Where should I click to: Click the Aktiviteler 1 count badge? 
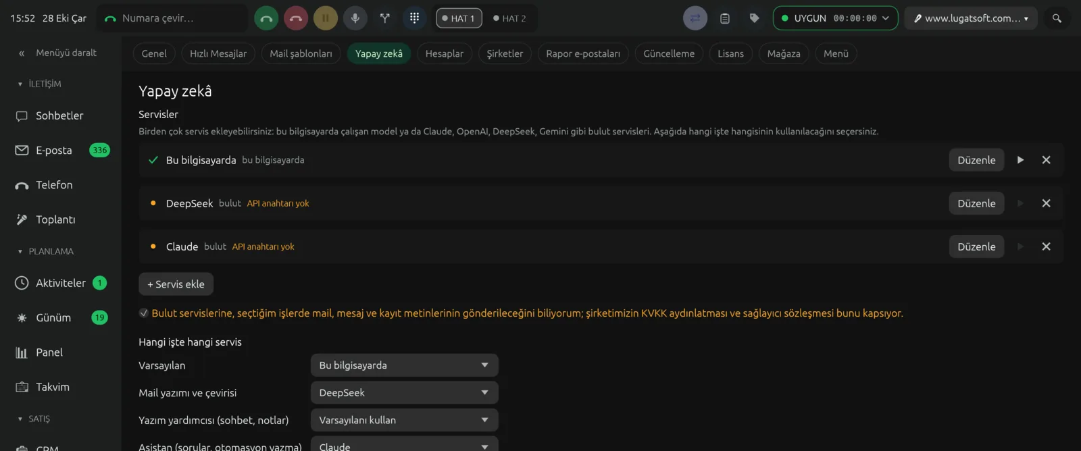pyautogui.click(x=99, y=283)
